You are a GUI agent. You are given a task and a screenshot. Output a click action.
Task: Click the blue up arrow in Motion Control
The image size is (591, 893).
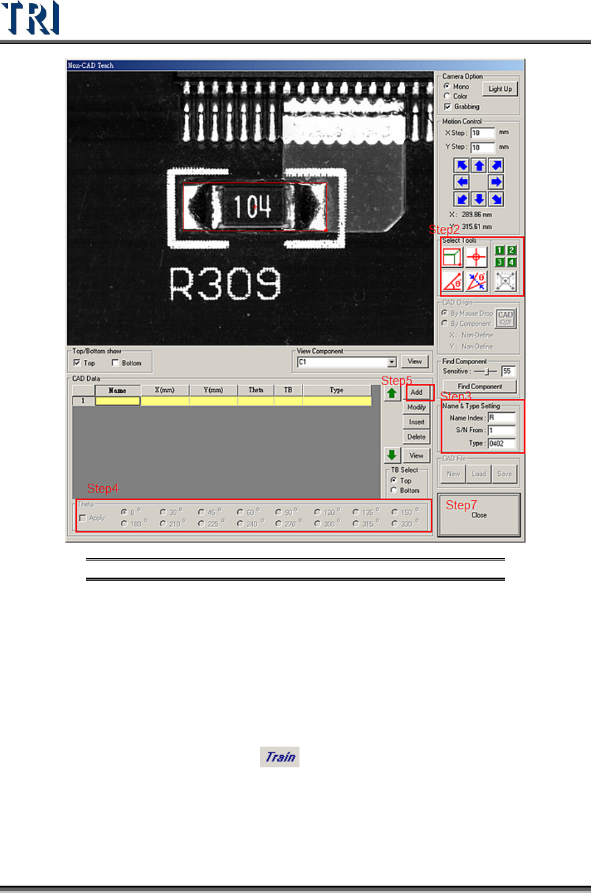coord(479,165)
